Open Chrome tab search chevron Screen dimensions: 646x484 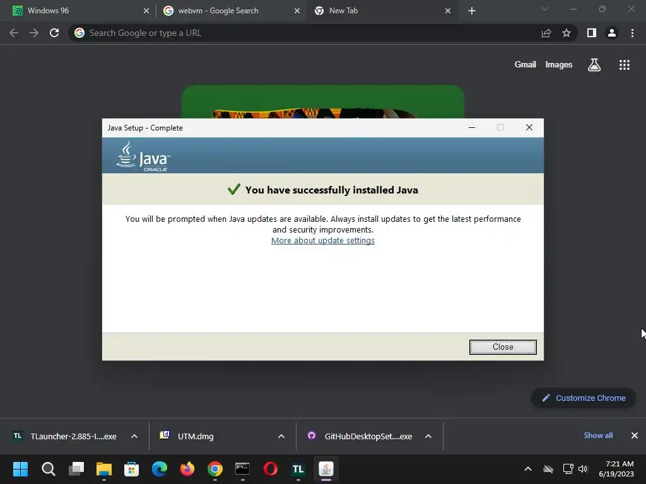[544, 9]
